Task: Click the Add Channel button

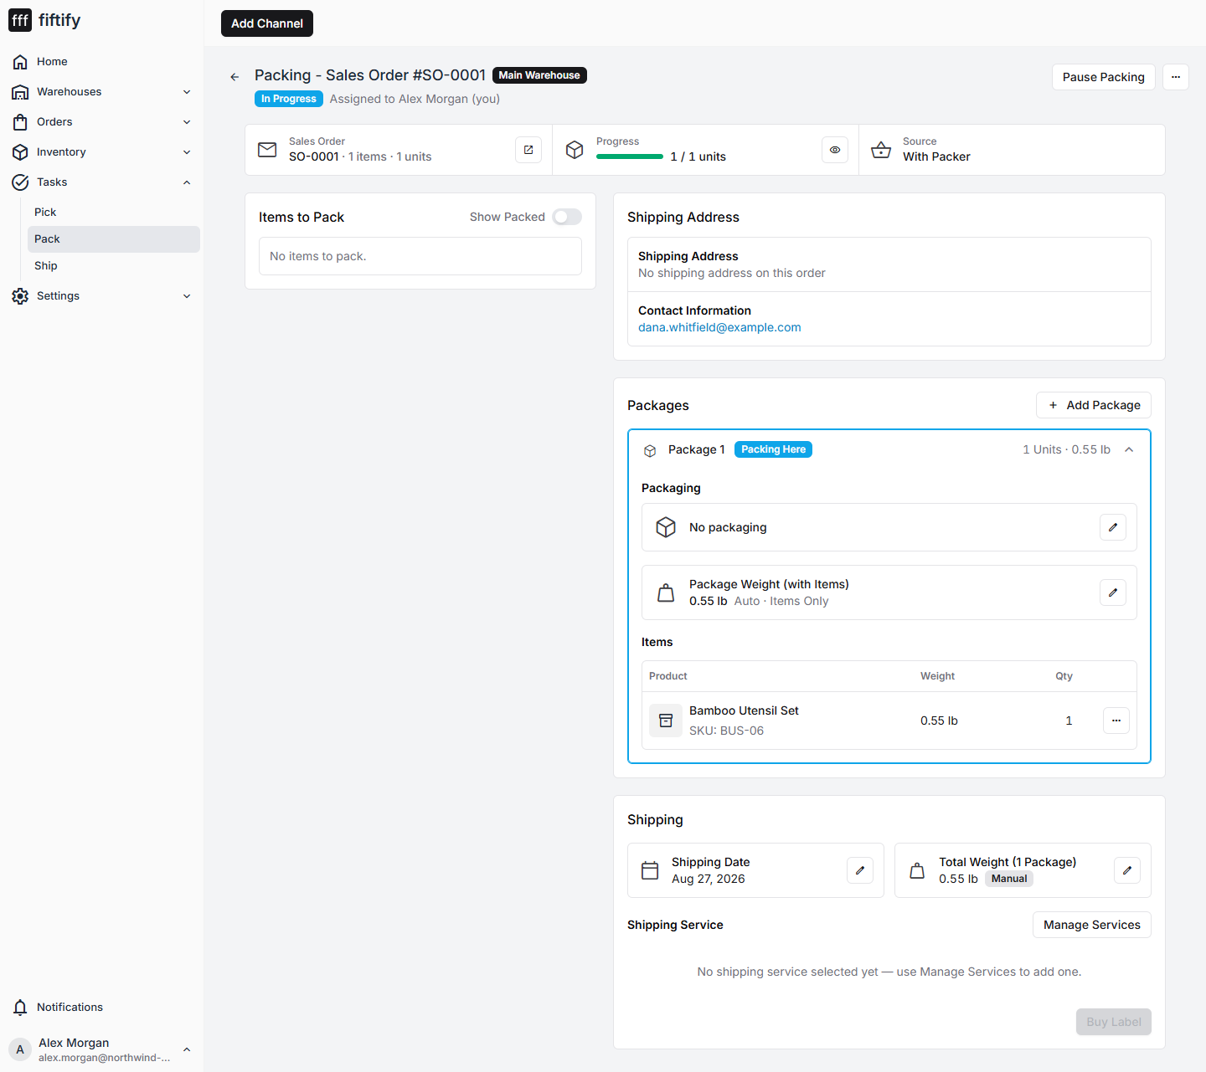Action: tap(267, 23)
